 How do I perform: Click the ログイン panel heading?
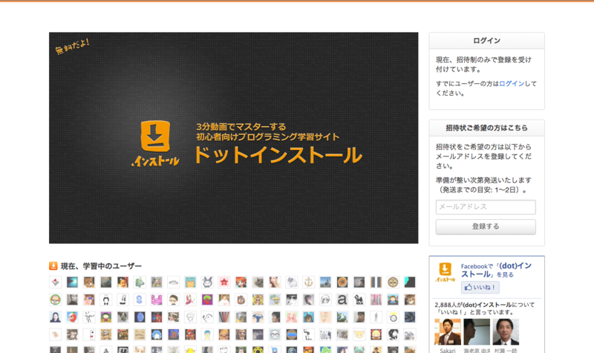[x=487, y=41]
